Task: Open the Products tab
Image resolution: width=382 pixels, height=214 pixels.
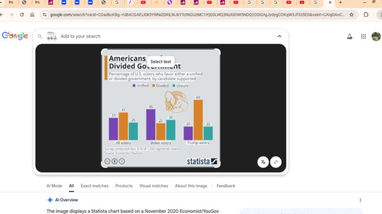Action: click(x=124, y=186)
